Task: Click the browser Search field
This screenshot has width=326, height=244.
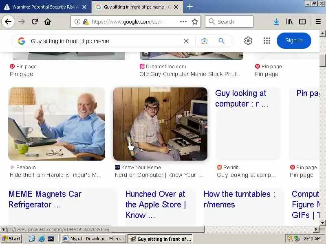Action: click(229, 22)
